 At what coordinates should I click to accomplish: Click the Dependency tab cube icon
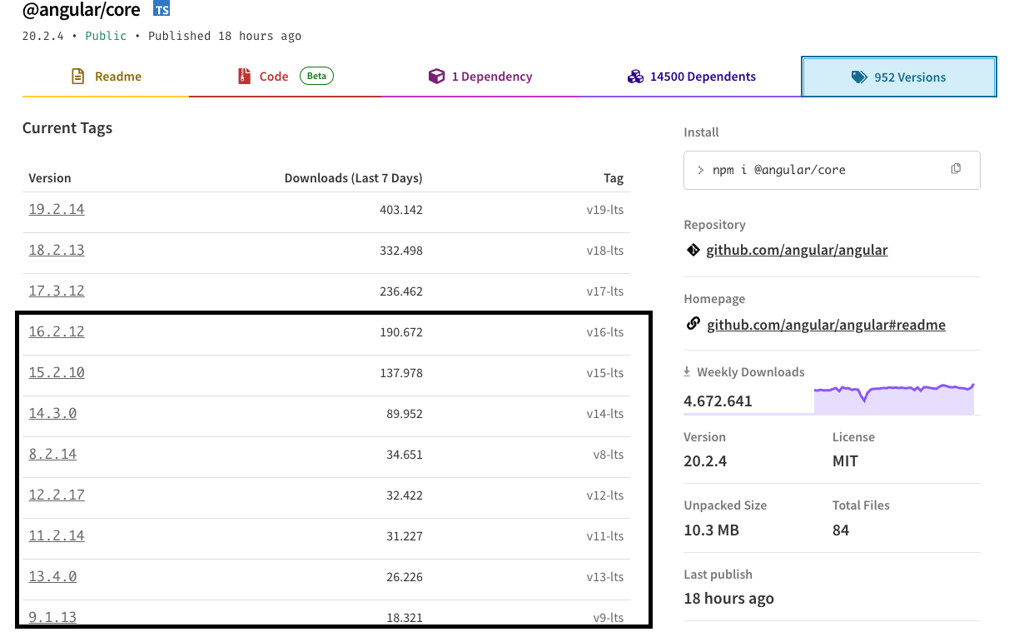436,77
